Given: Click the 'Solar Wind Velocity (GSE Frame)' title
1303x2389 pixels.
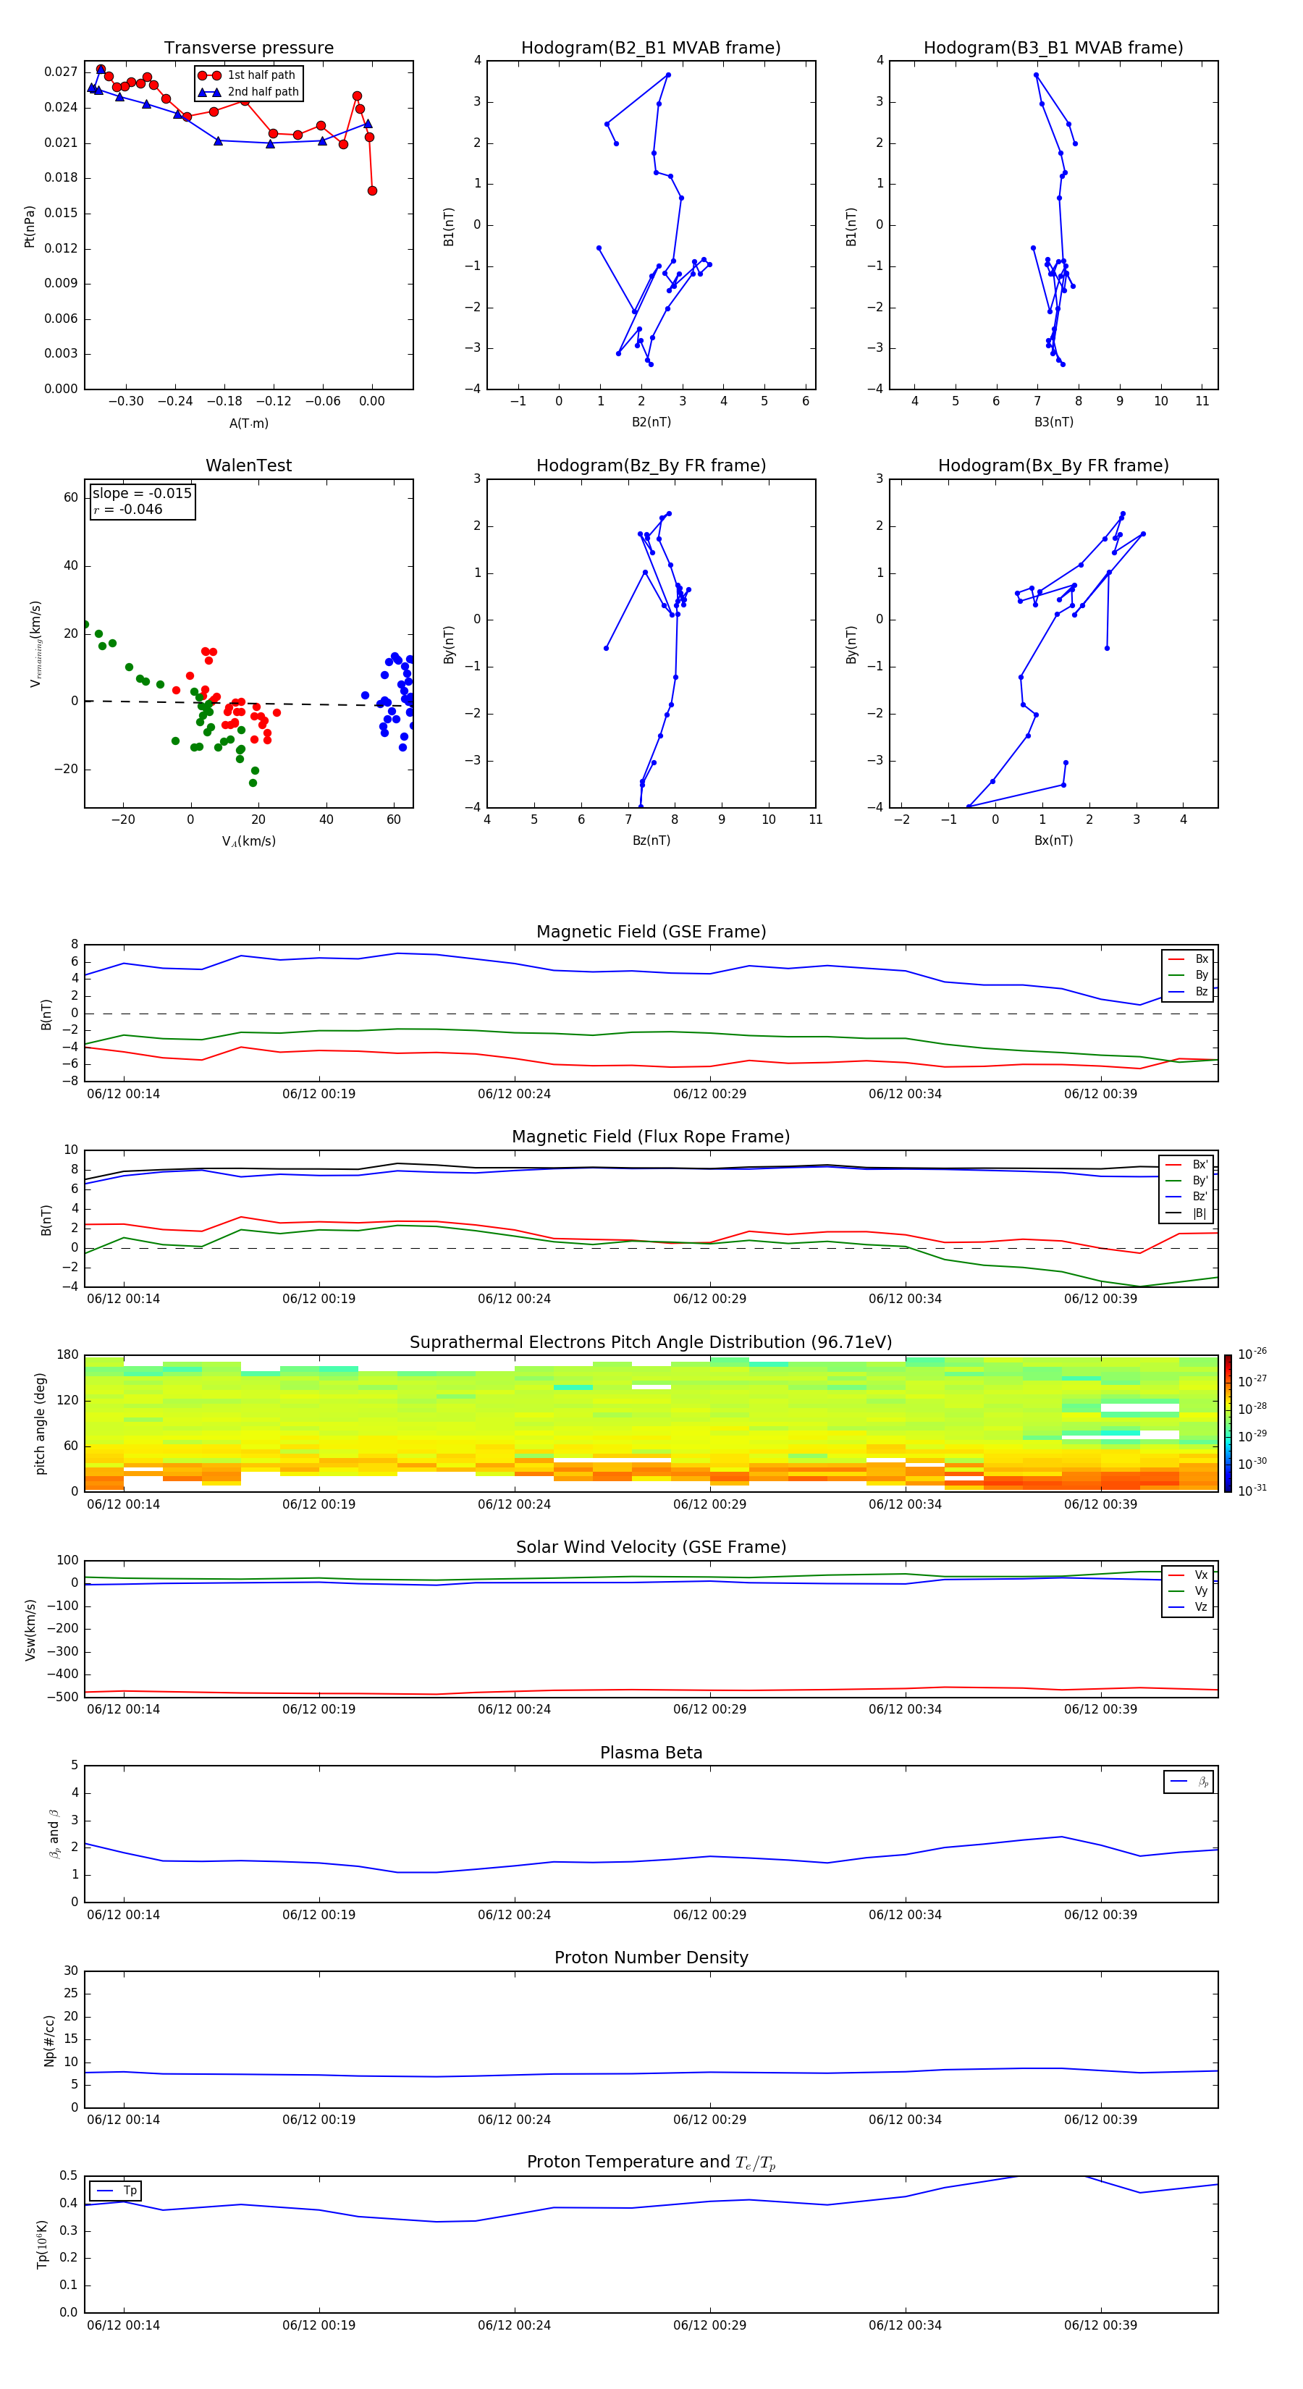Looking at the screenshot, I should coord(651,1547).
